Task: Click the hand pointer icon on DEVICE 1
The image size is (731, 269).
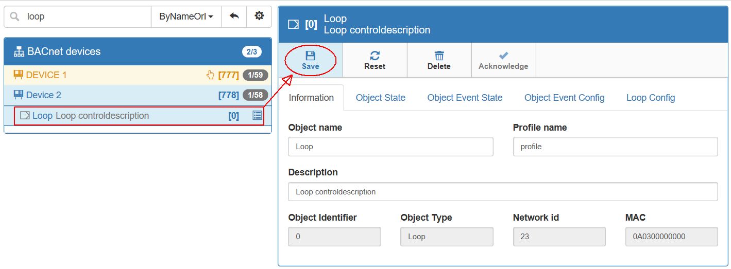Action: tap(210, 75)
